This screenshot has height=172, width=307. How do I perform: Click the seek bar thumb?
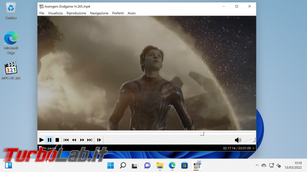click(x=202, y=133)
